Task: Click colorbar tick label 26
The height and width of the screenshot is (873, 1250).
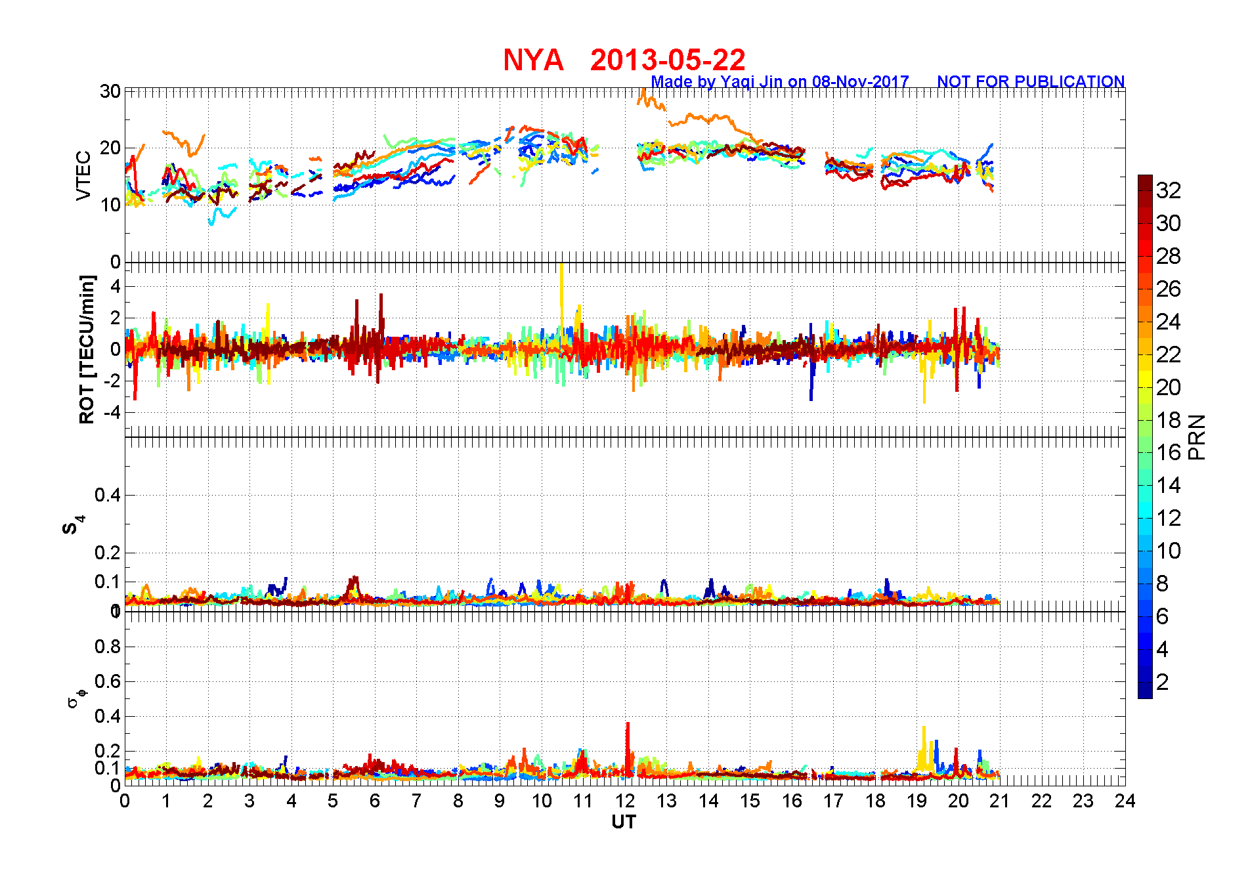Action: click(x=1169, y=289)
